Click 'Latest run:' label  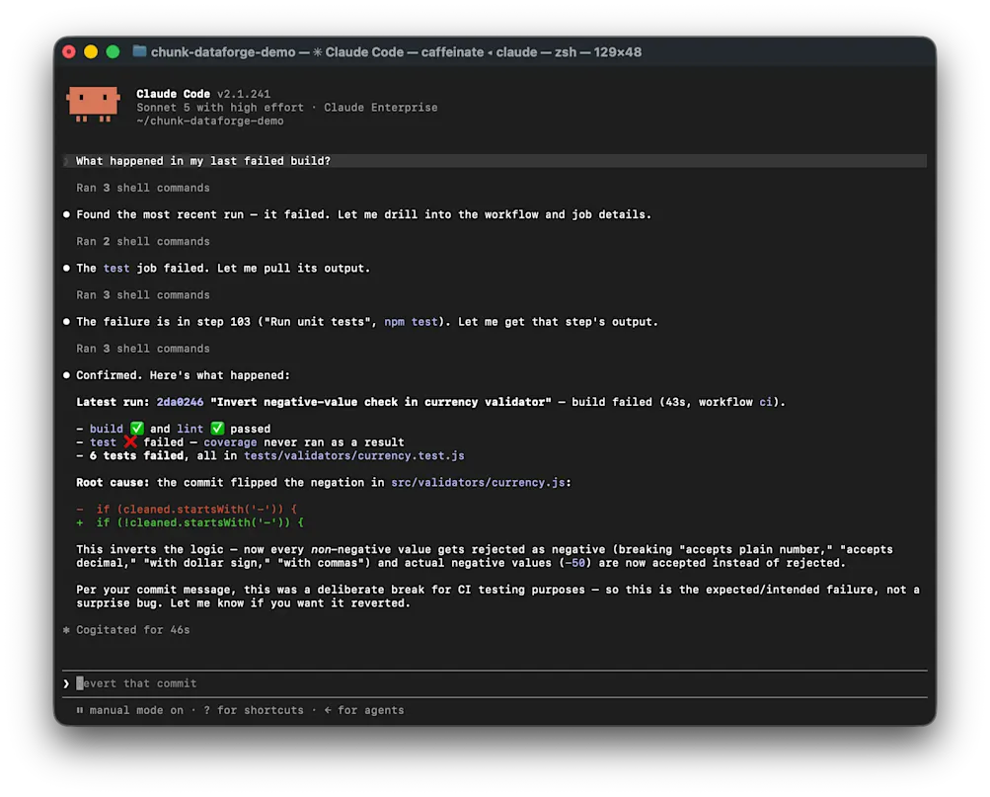[x=114, y=402]
